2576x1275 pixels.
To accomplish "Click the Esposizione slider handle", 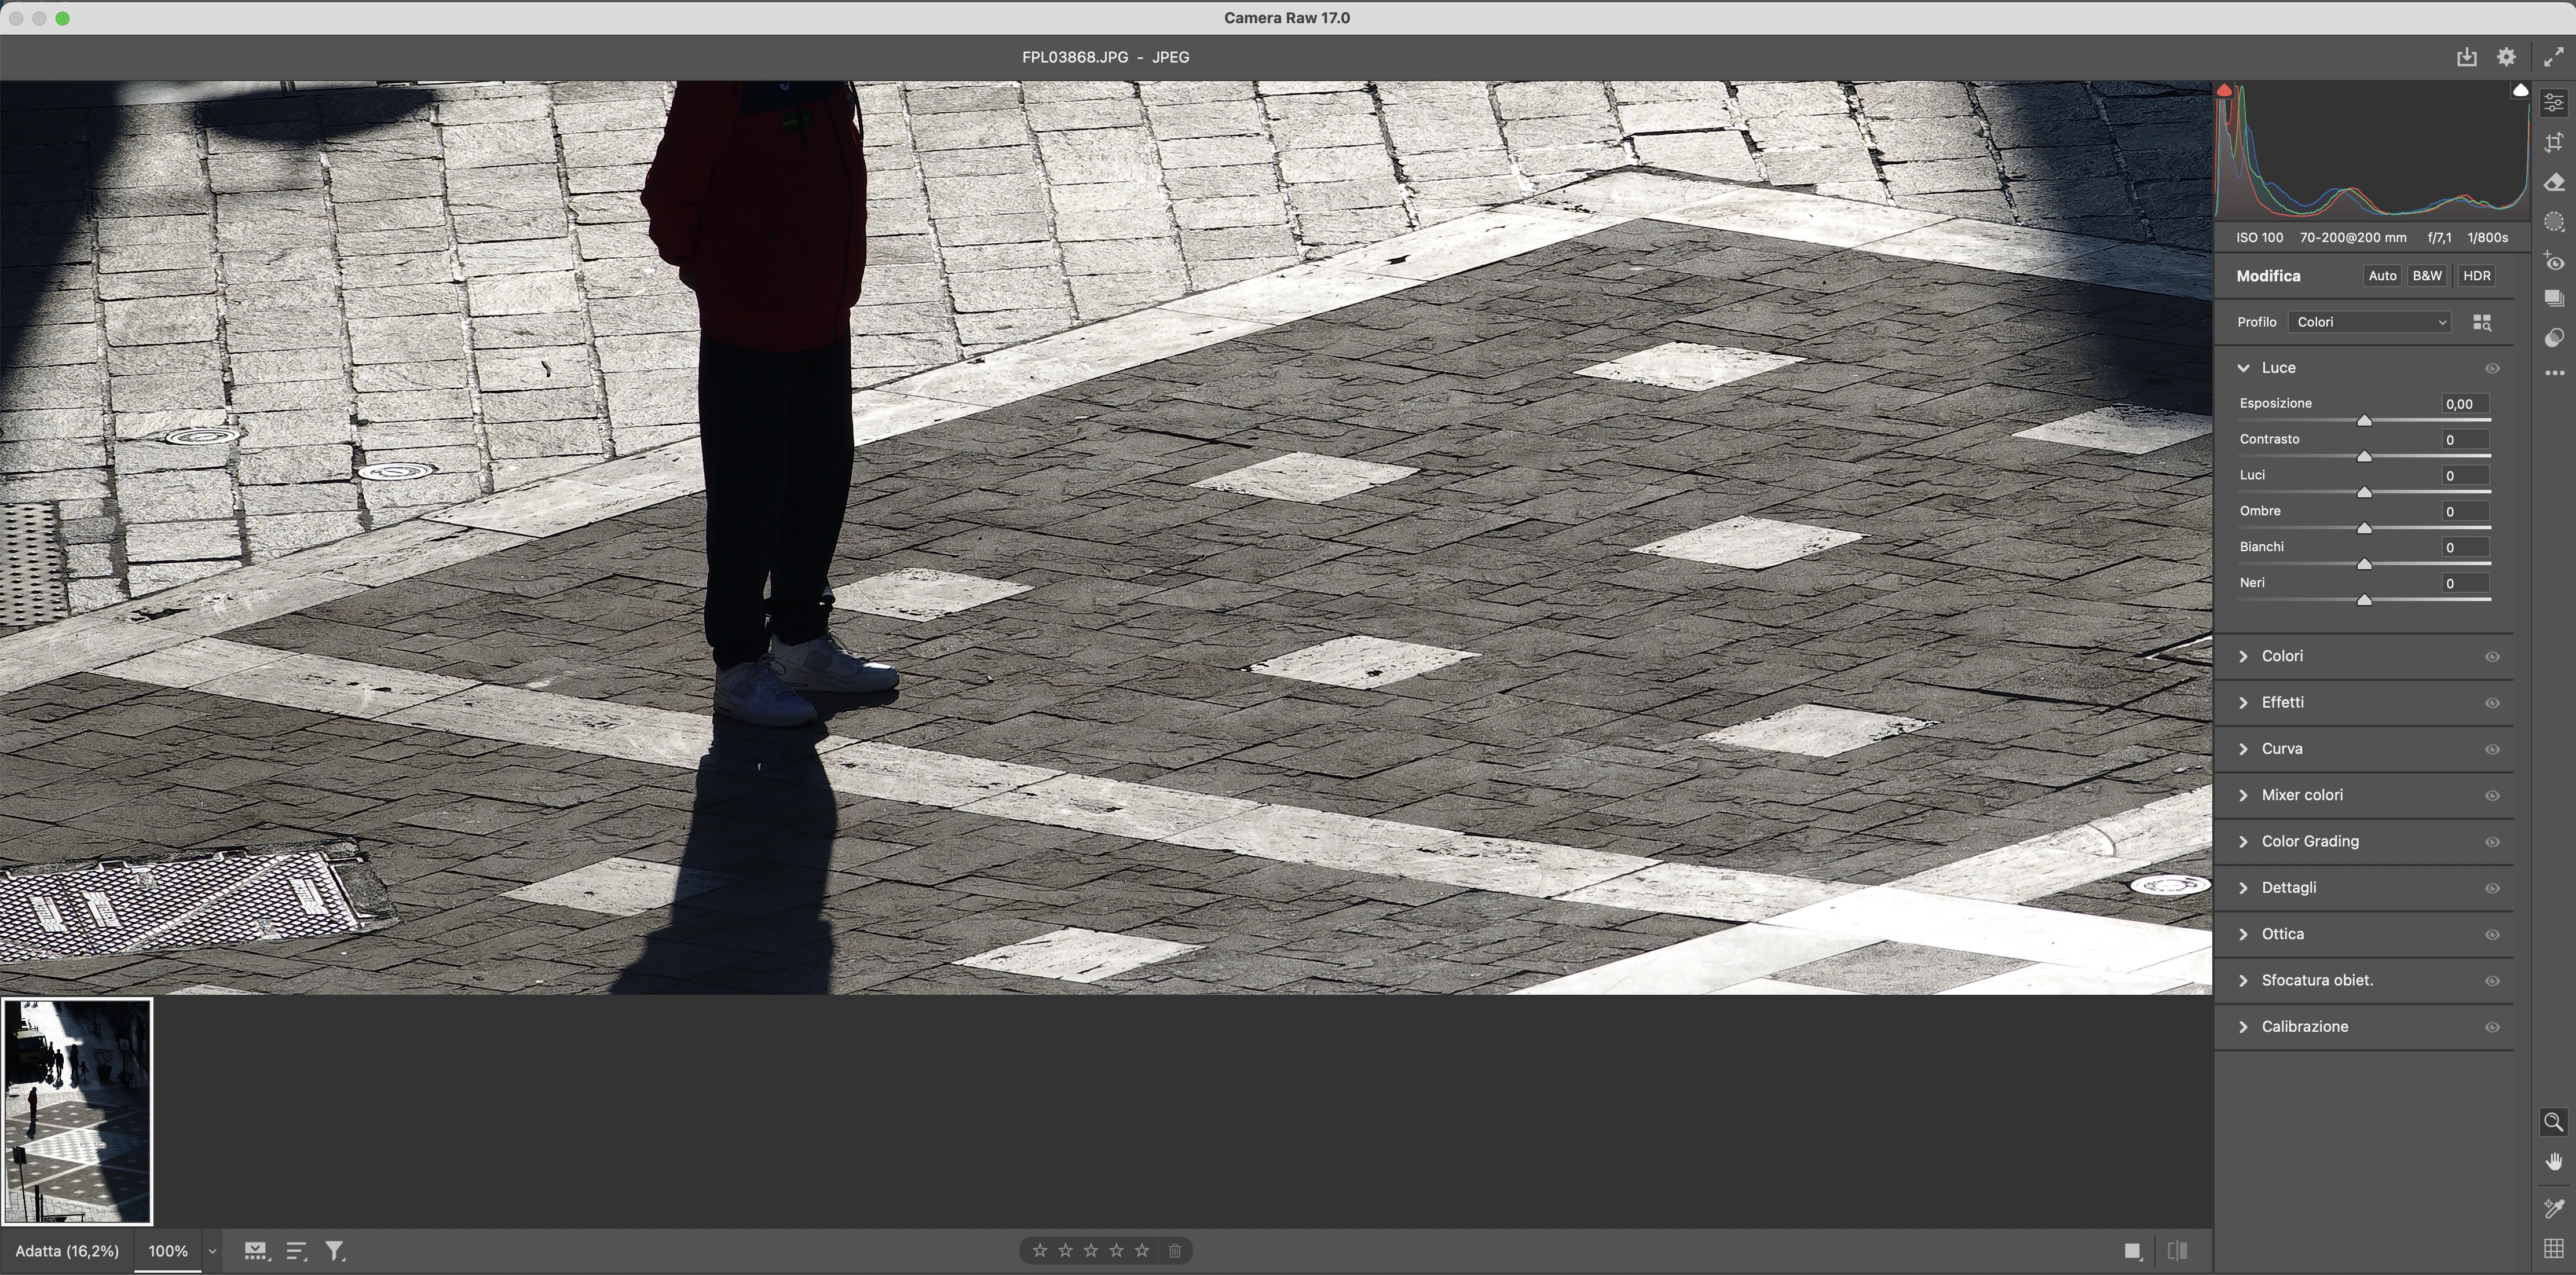I will pyautogui.click(x=2364, y=421).
